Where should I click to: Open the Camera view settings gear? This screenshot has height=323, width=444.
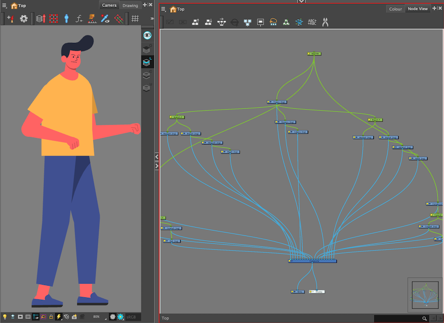(24, 19)
